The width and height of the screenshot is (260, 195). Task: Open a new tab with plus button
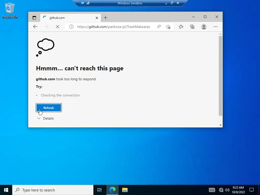pyautogui.click(x=105, y=18)
